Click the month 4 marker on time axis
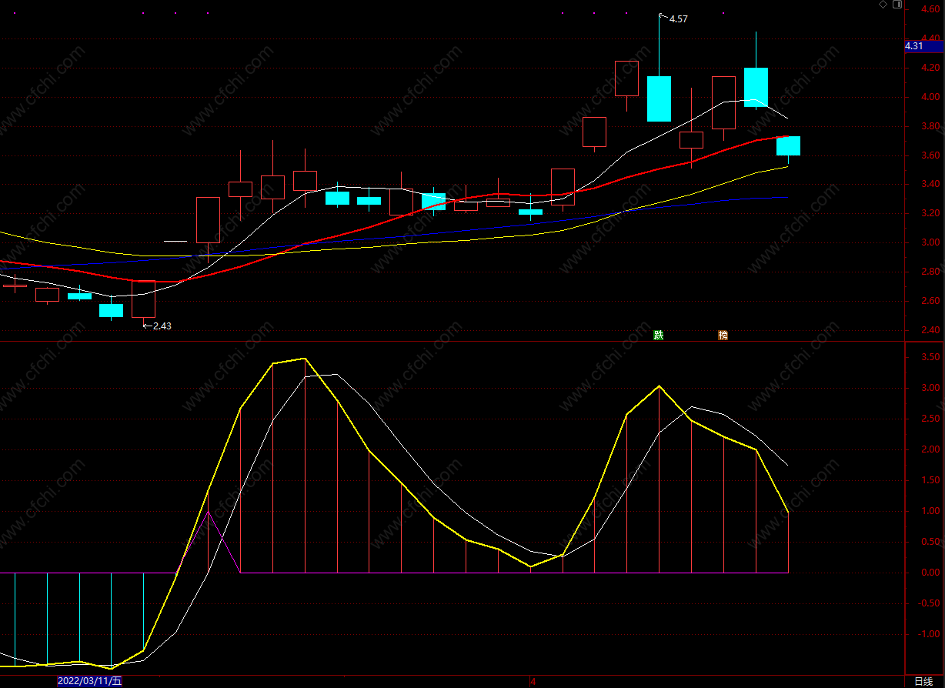Screen dimensions: 945x688 click(x=533, y=681)
